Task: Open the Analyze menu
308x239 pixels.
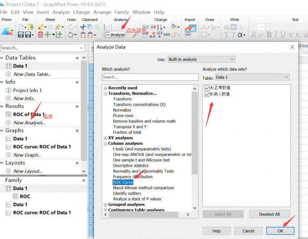Action: click(61, 12)
